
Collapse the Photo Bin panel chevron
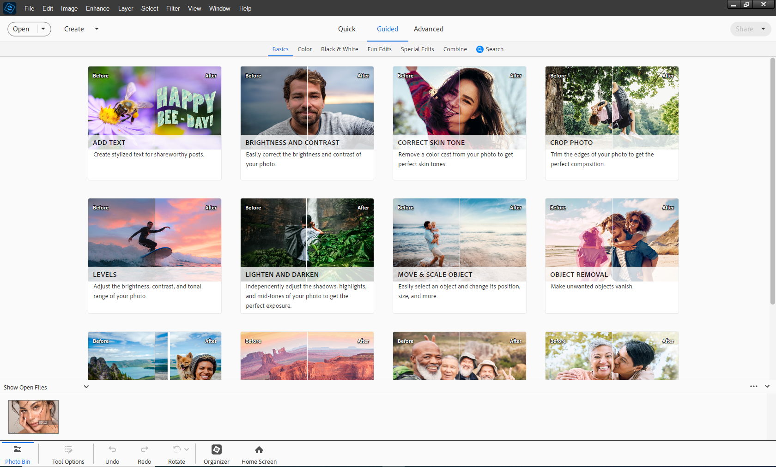pyautogui.click(x=767, y=386)
